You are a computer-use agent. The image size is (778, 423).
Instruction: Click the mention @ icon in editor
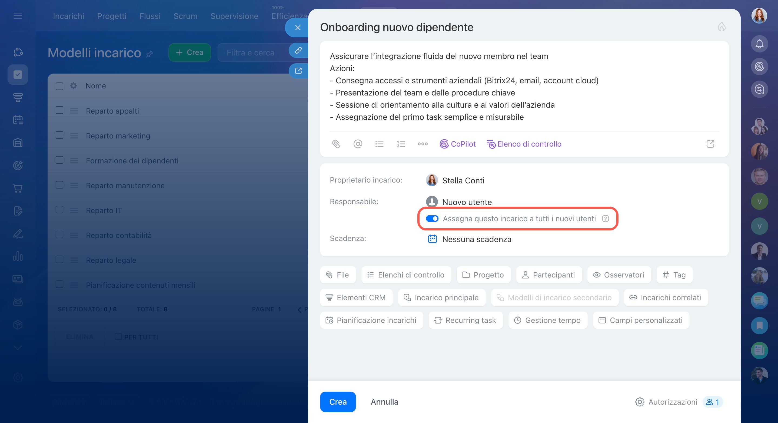358,144
